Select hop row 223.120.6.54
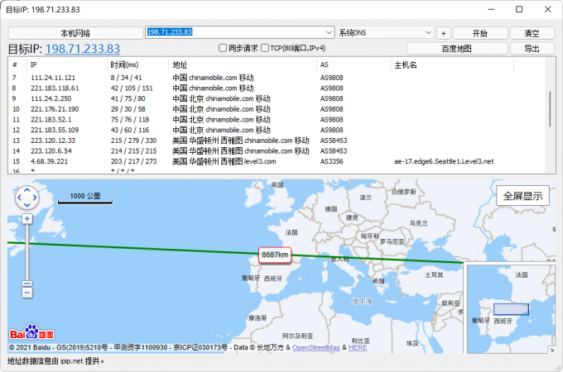 click(x=277, y=151)
